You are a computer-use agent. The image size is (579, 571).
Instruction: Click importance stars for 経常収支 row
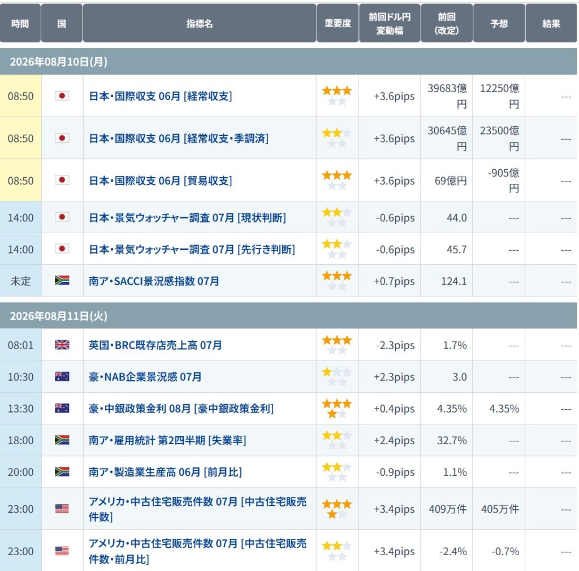click(337, 96)
